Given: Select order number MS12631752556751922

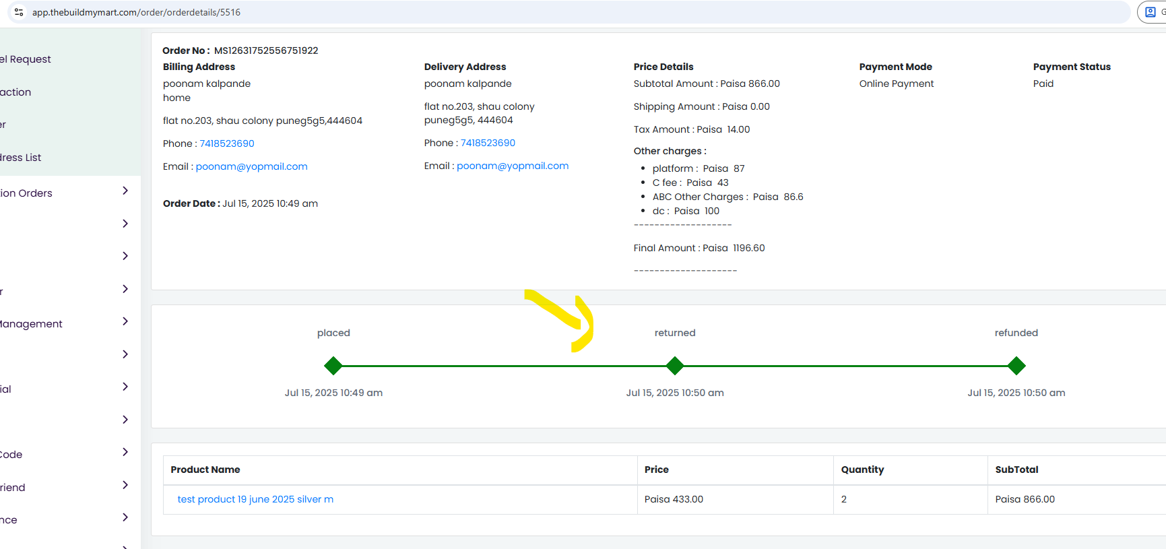Looking at the screenshot, I should (x=266, y=51).
